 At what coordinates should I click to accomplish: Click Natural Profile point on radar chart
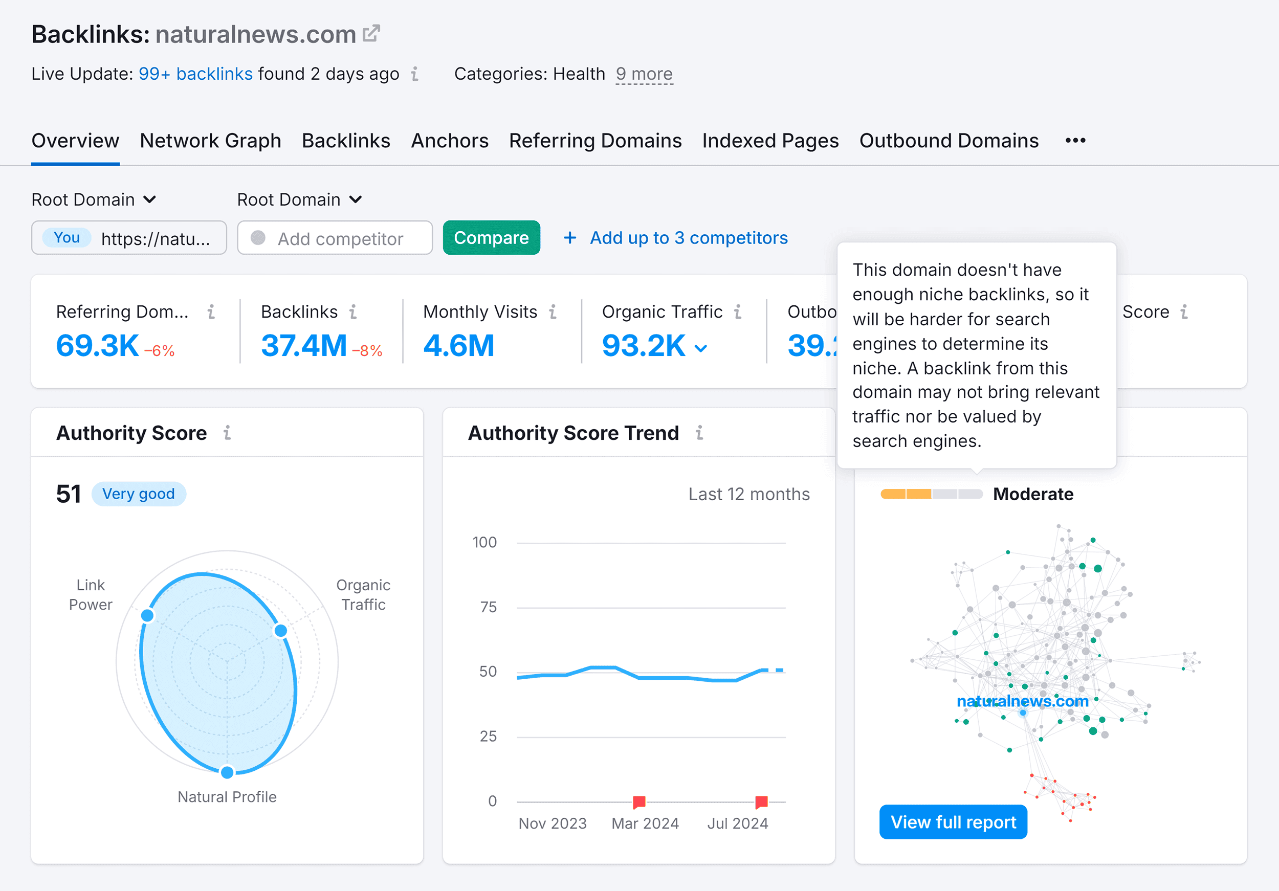click(227, 772)
